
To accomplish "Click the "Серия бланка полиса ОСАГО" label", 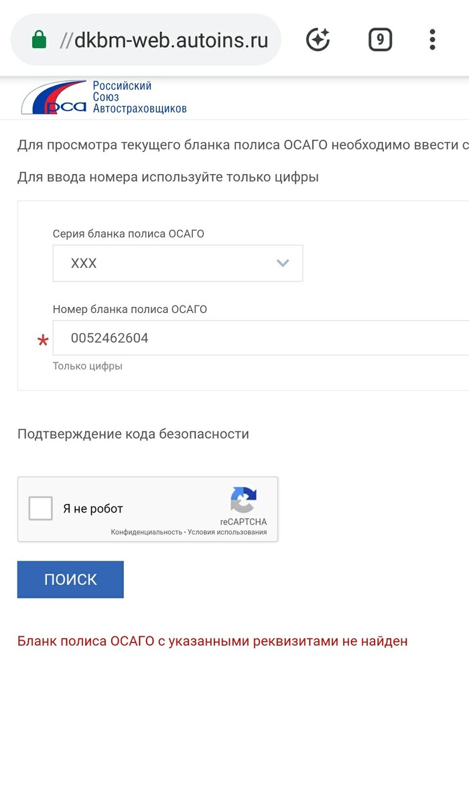I will click(x=129, y=234).
